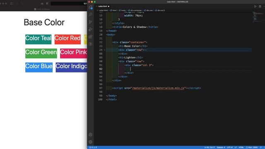Click the Run play icon in the editor toolbar
The width and height of the screenshot is (265, 149).
click(255, 7)
